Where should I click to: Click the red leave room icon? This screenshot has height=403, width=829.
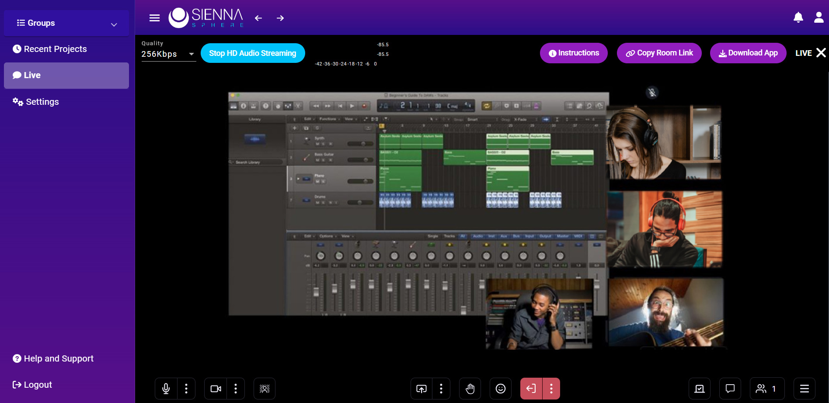(531, 389)
